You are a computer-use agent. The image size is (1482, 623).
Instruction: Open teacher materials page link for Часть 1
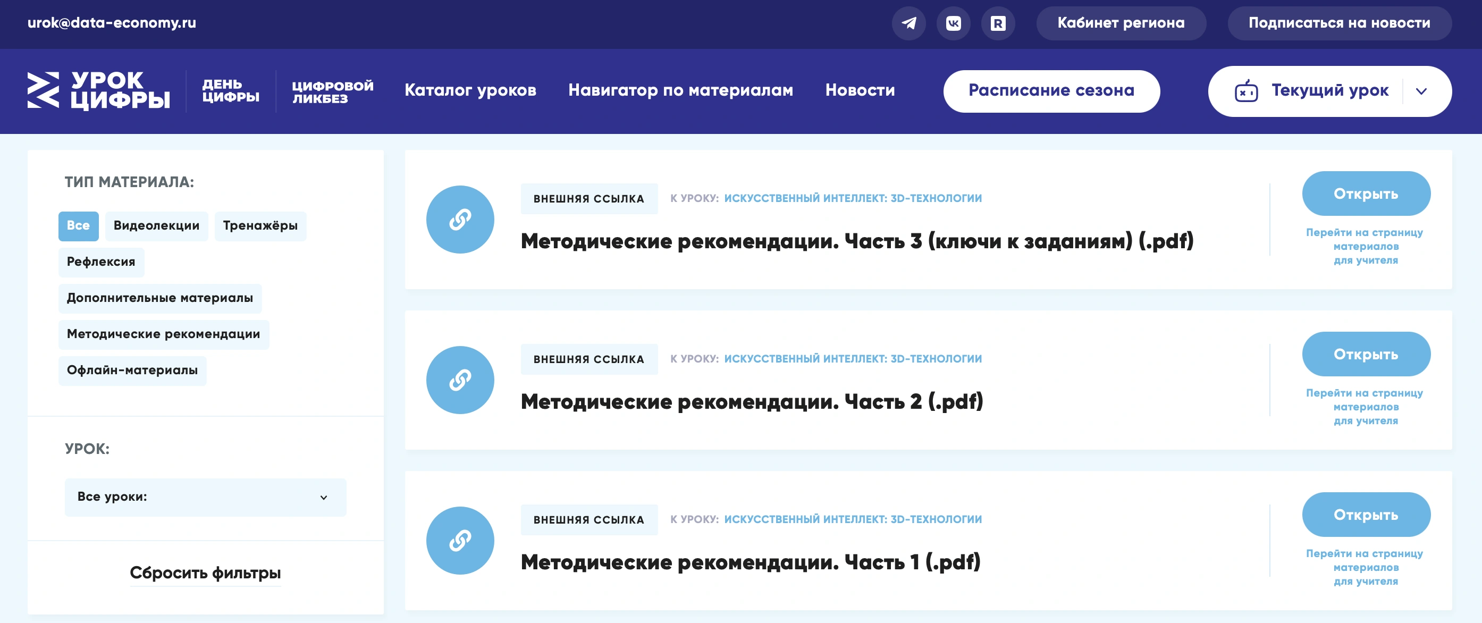point(1365,567)
